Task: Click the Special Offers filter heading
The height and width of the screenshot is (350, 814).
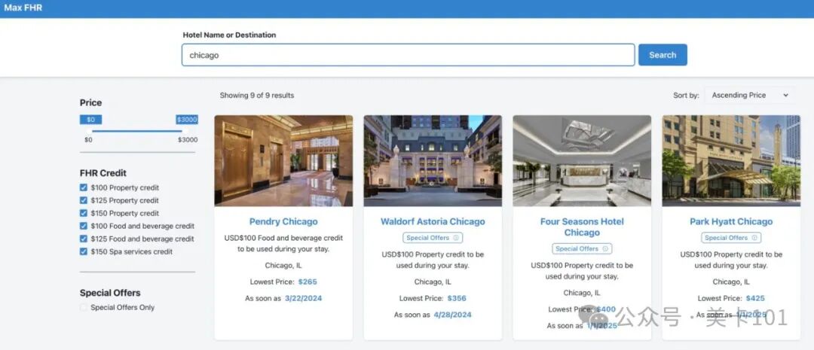Action: [110, 293]
